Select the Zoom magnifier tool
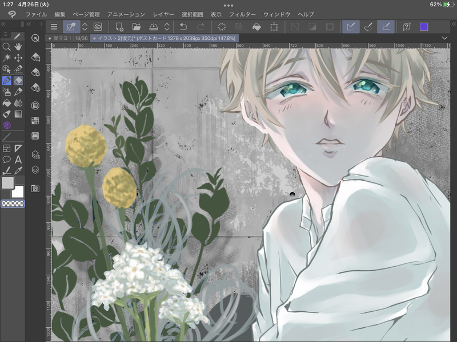 click(6, 47)
